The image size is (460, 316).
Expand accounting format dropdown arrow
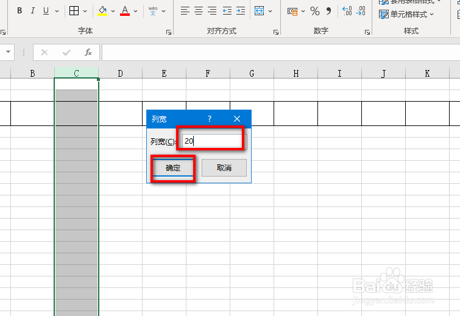pos(303,11)
